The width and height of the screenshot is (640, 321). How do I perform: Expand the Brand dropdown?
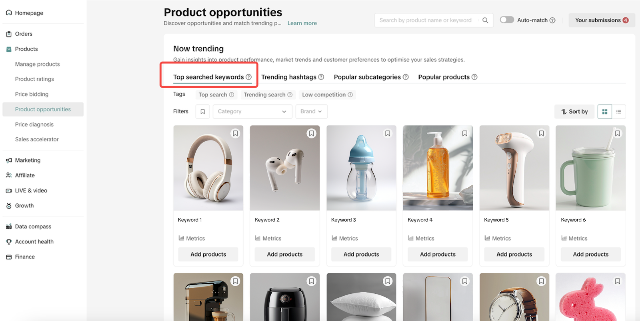311,111
